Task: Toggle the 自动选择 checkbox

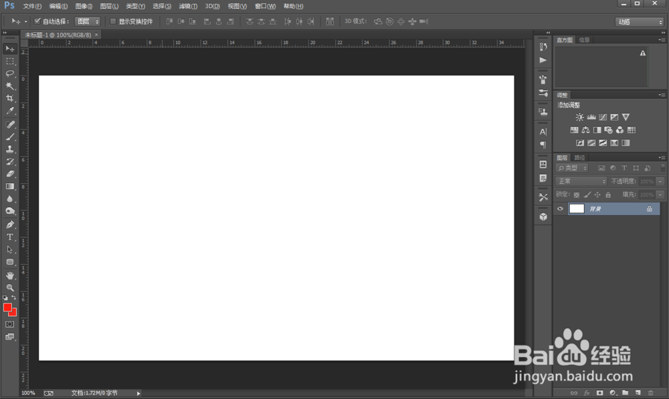Action: [37, 21]
